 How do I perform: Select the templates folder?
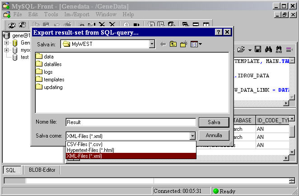tap(50, 80)
